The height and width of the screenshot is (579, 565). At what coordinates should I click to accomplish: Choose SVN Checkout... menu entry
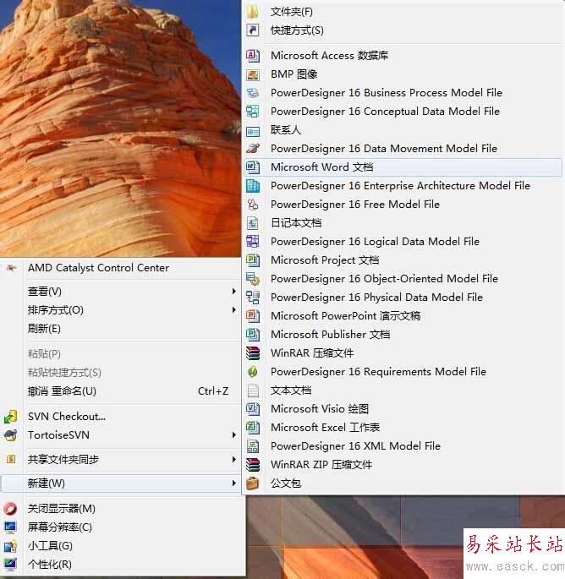point(121,417)
